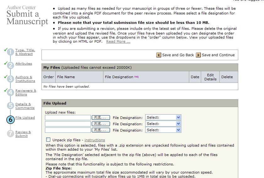Open unpack zip files instructions link
This screenshot has height=178, width=264.
[x=95, y=140]
